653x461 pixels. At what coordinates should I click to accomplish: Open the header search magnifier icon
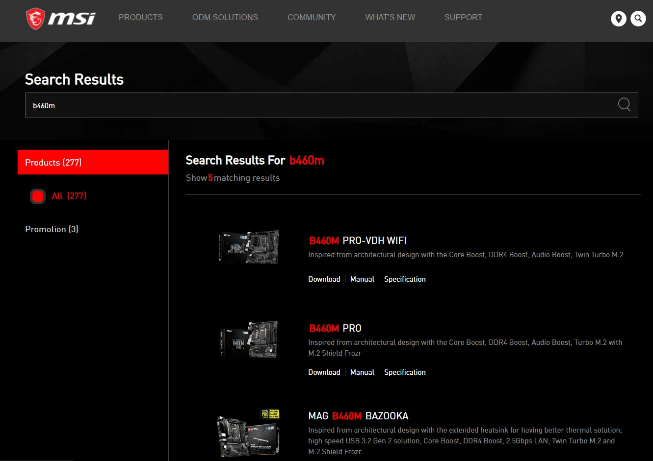(x=638, y=19)
